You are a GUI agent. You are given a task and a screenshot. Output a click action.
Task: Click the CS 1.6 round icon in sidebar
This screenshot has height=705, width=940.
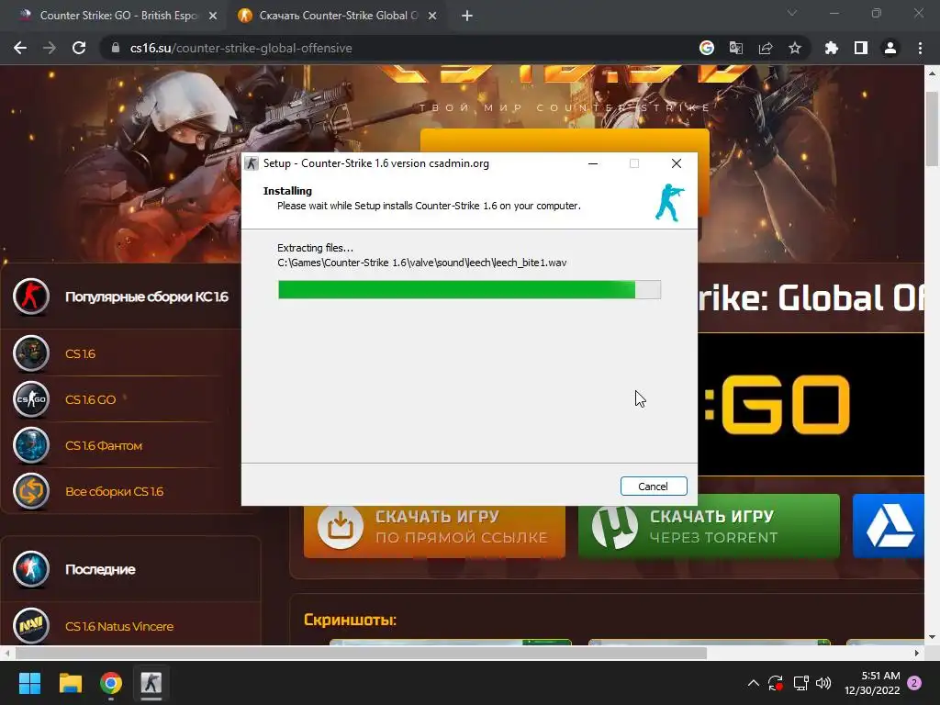pyautogui.click(x=31, y=353)
